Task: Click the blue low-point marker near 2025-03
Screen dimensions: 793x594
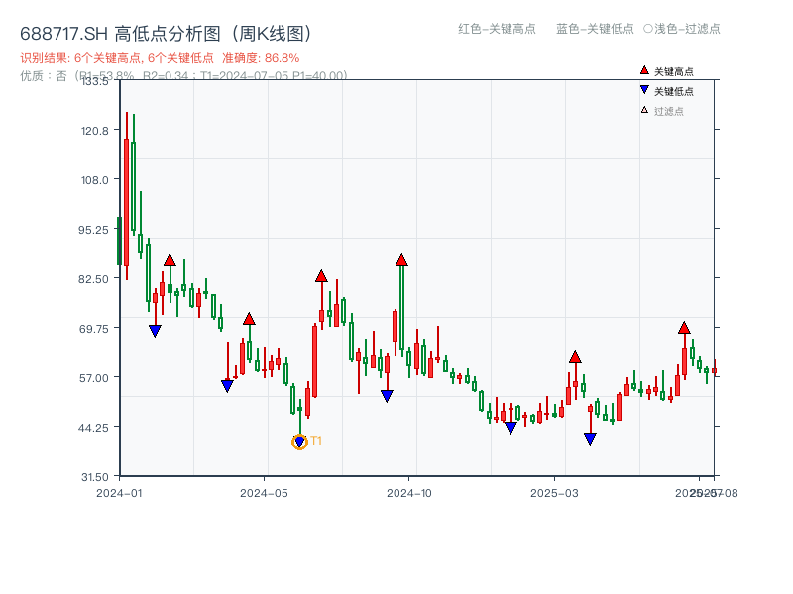Action: pyautogui.click(x=591, y=437)
